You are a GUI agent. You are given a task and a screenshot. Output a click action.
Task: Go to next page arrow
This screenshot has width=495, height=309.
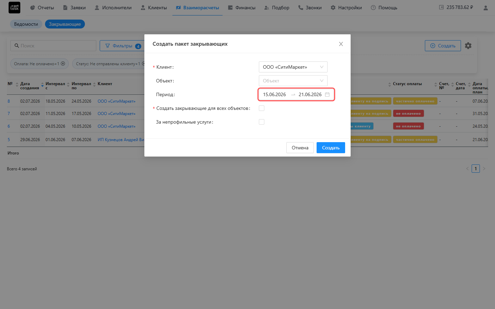click(484, 169)
